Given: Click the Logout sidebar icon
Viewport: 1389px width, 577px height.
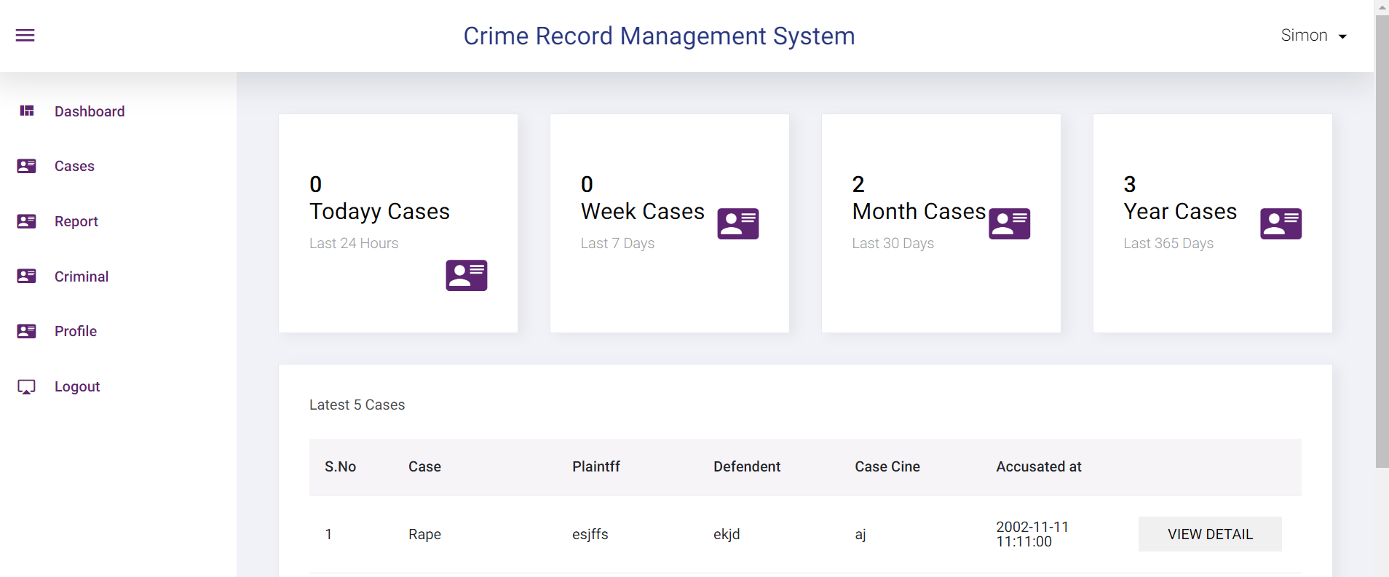Looking at the screenshot, I should [x=27, y=387].
